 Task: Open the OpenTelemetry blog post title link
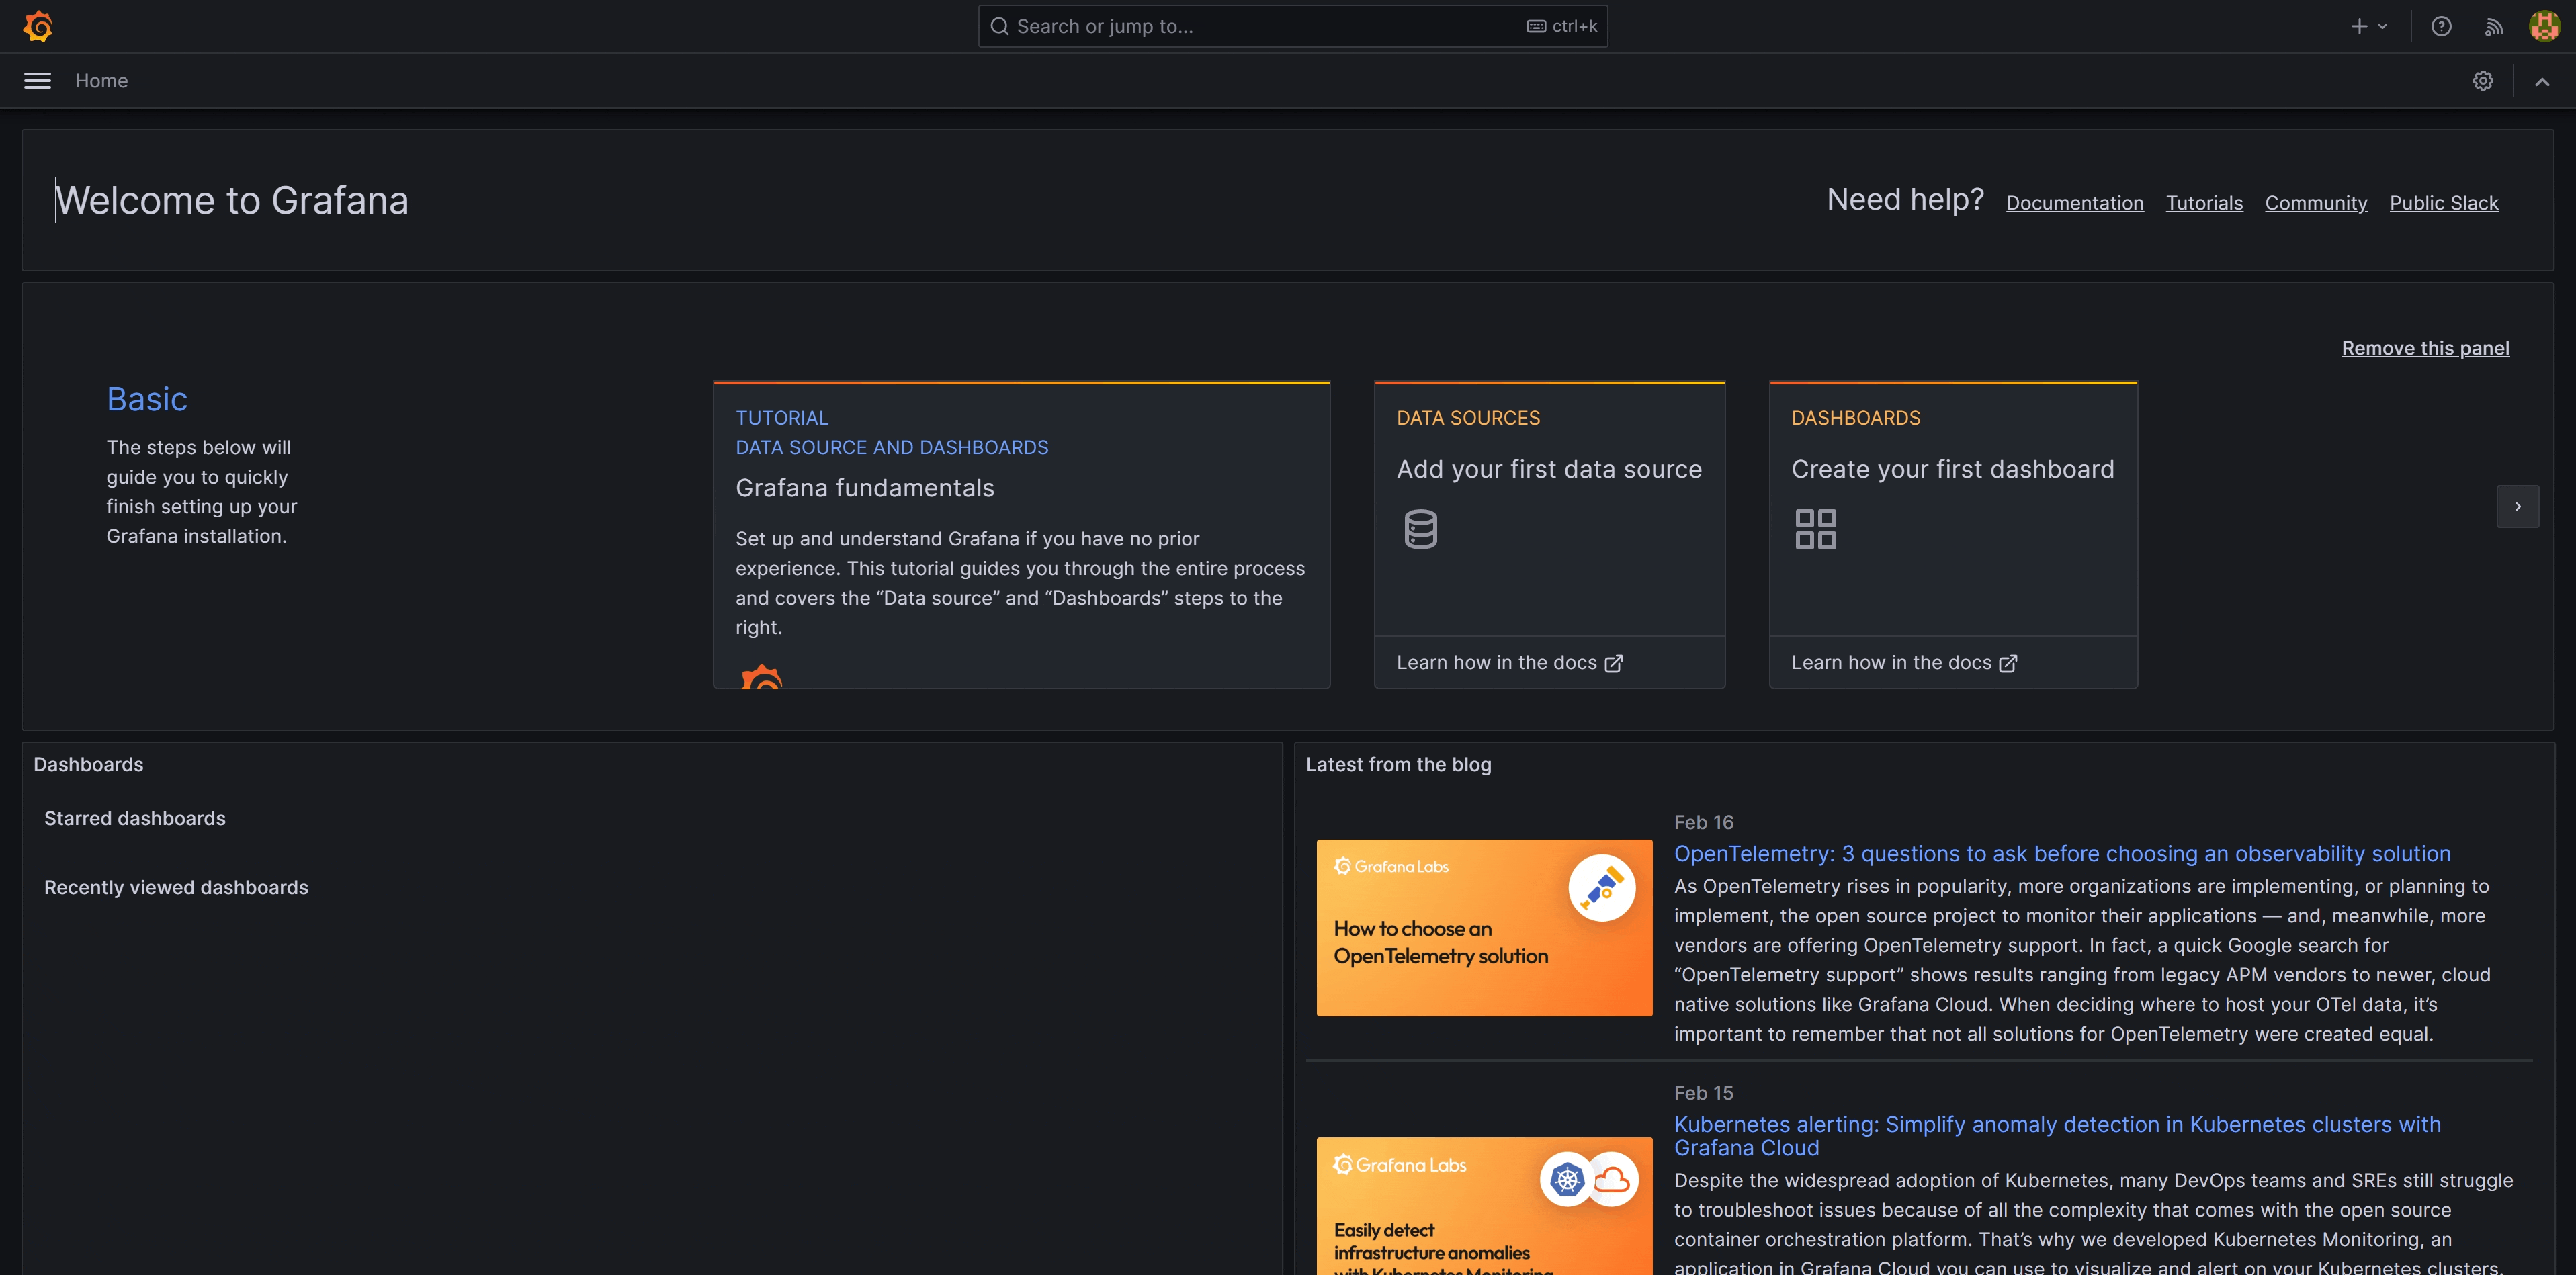pos(2062,854)
